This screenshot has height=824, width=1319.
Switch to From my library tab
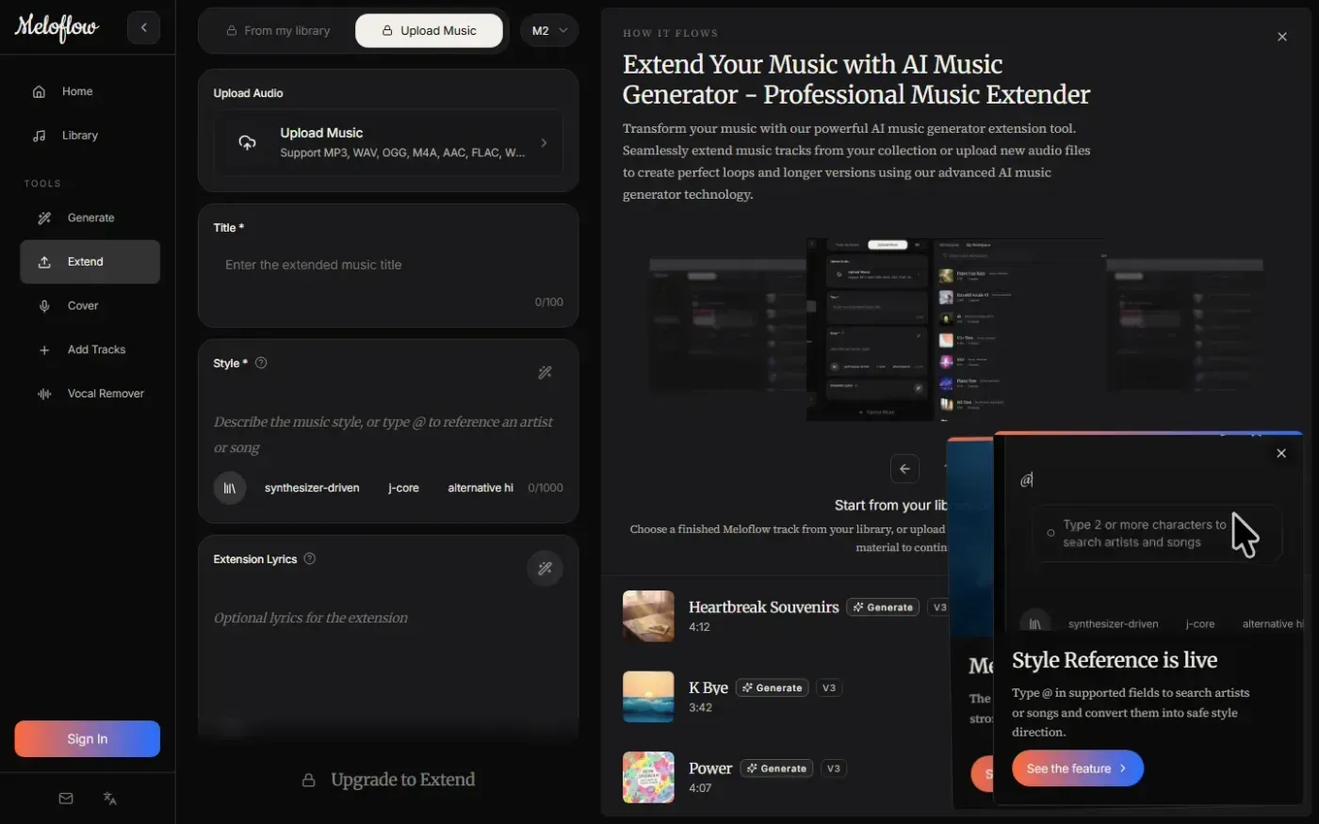(278, 30)
